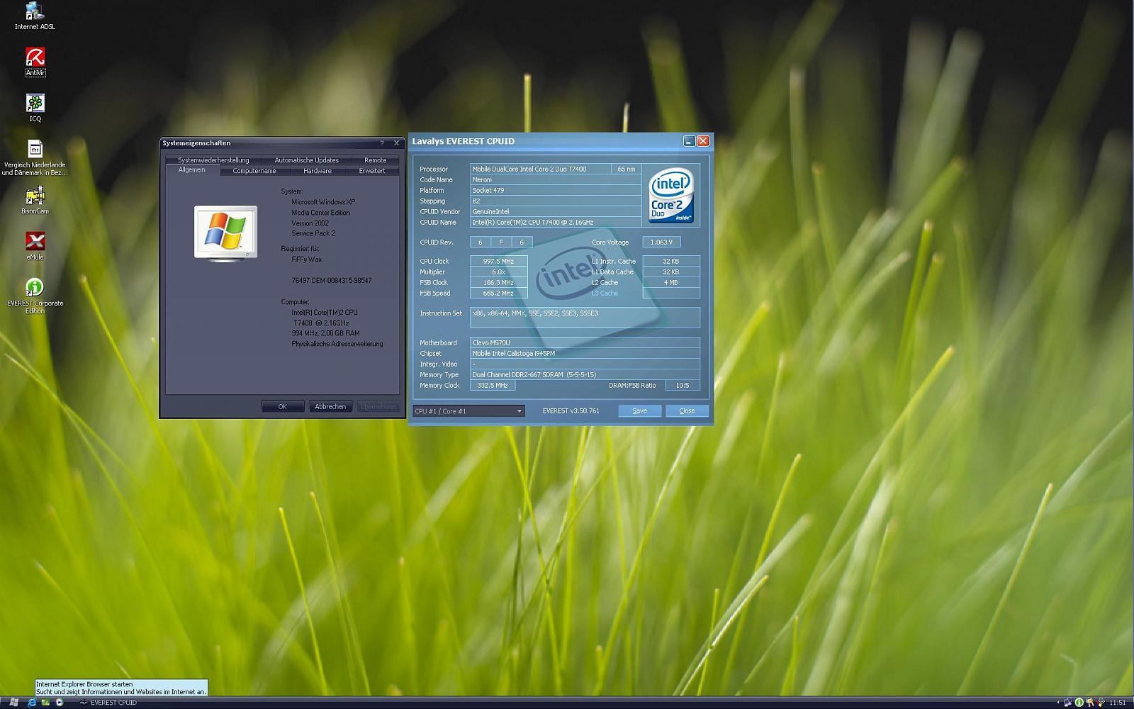Open the Hardware tab
The image size is (1134, 709).
point(318,171)
